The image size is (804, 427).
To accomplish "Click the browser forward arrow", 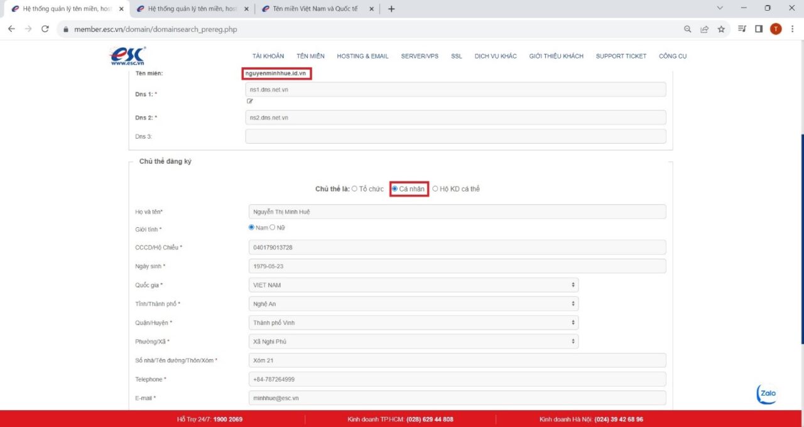I will point(28,29).
